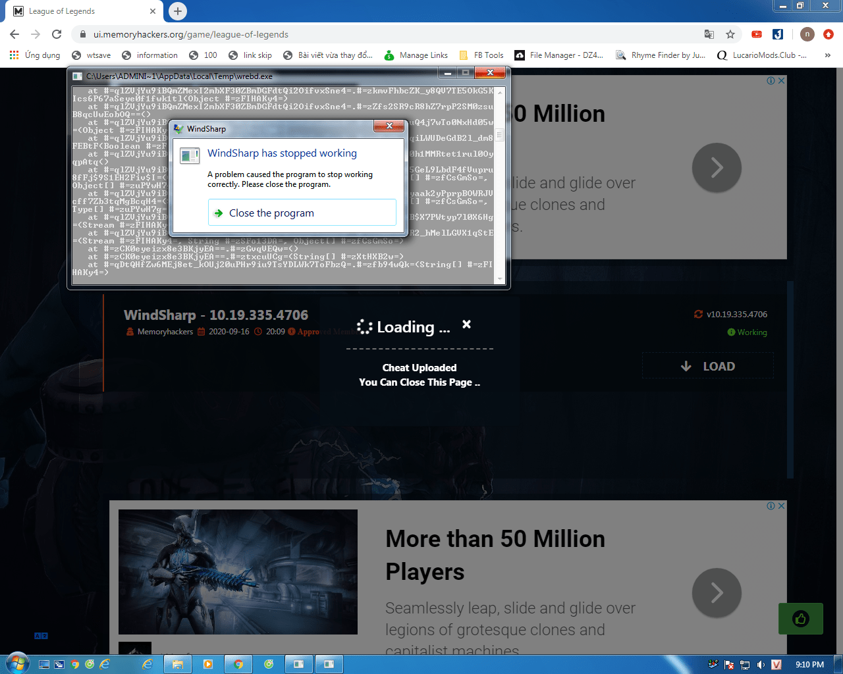Click Close the program in WindSharp dialog
The height and width of the screenshot is (674, 843).
point(302,213)
